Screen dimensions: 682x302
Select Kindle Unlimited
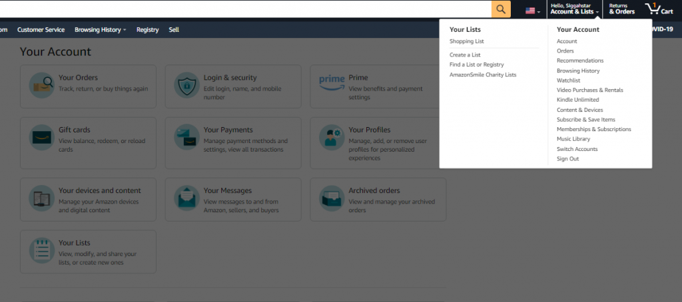coord(577,100)
